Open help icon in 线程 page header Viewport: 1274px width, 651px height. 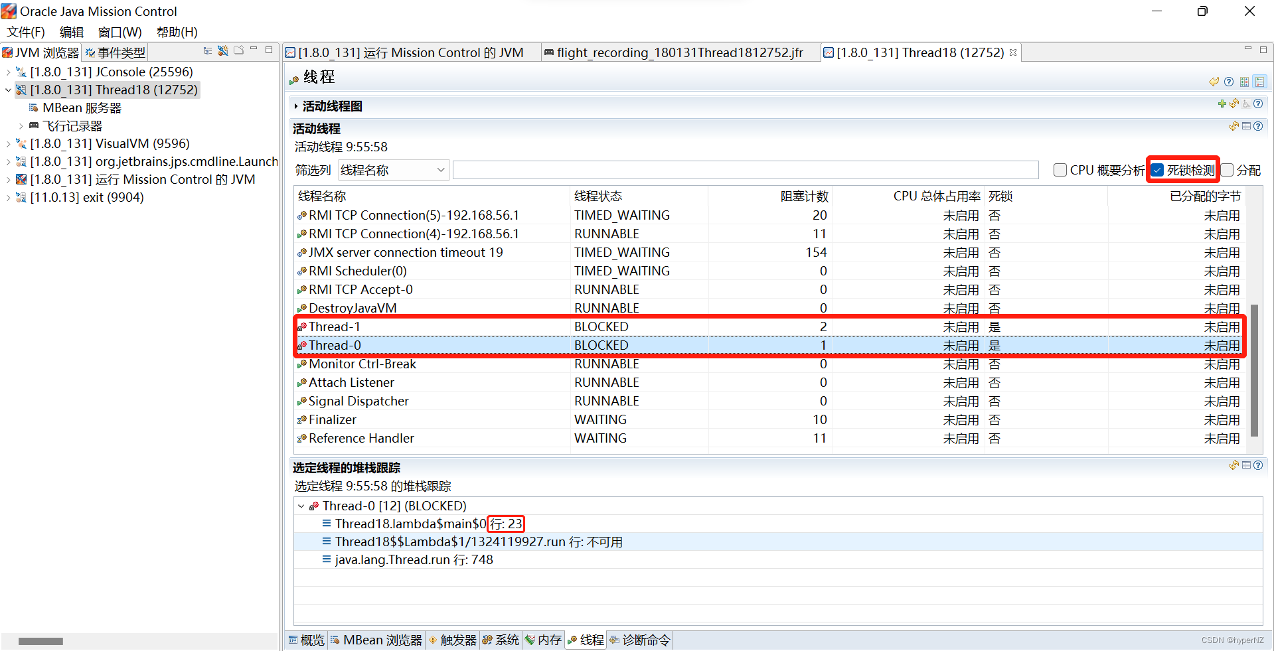pyautogui.click(x=1229, y=82)
